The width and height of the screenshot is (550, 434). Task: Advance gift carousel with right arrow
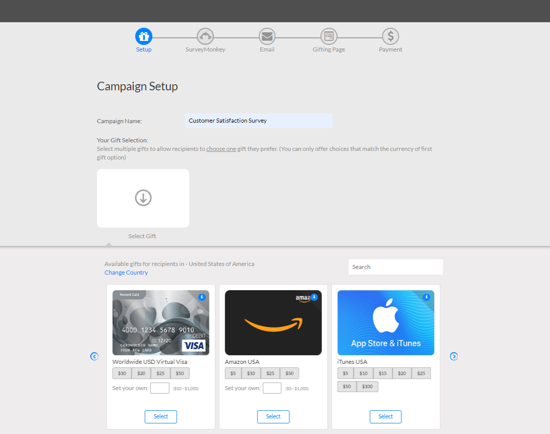[454, 356]
